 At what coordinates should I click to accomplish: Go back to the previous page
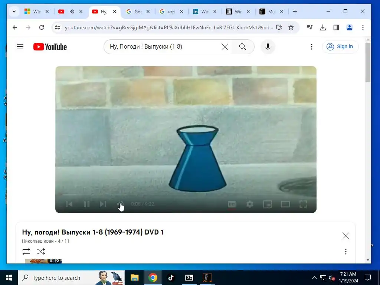click(15, 27)
